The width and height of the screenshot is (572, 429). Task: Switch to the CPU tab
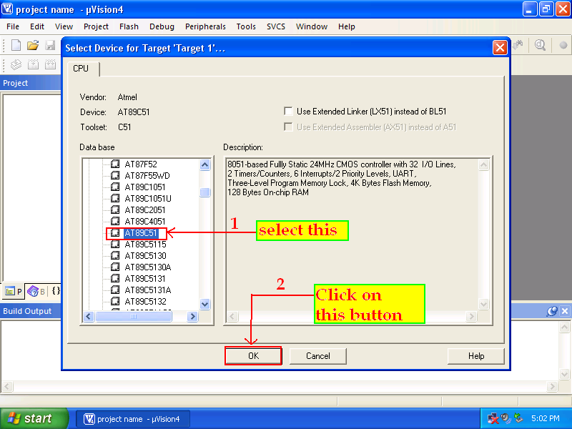coord(81,69)
